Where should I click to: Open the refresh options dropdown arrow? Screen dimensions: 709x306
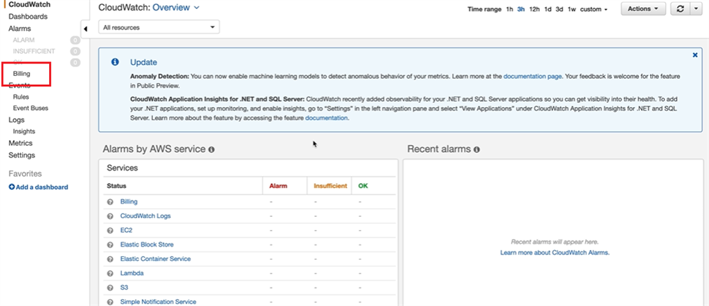coord(695,9)
